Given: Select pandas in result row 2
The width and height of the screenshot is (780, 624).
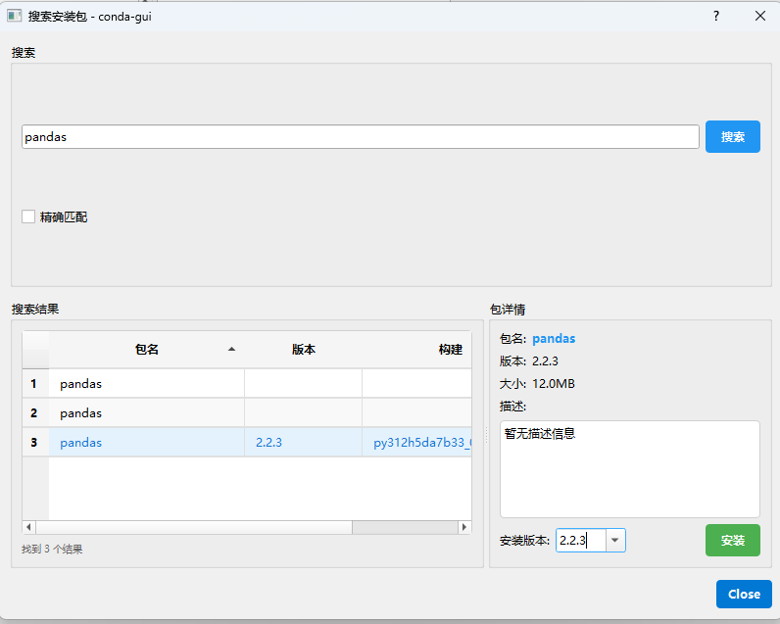Looking at the screenshot, I should (147, 413).
